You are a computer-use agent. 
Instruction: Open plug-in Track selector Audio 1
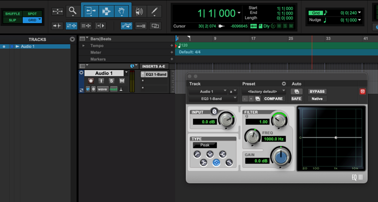point(208,92)
